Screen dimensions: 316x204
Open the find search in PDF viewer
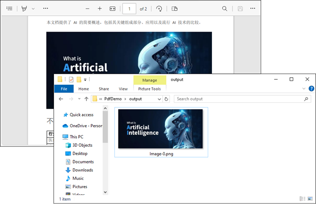[225, 8]
